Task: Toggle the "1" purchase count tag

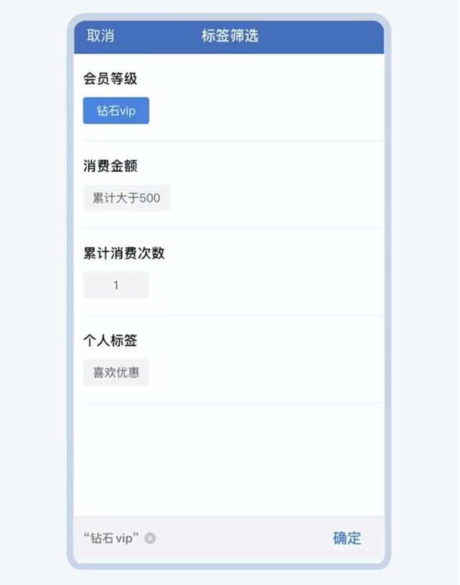Action: point(116,285)
